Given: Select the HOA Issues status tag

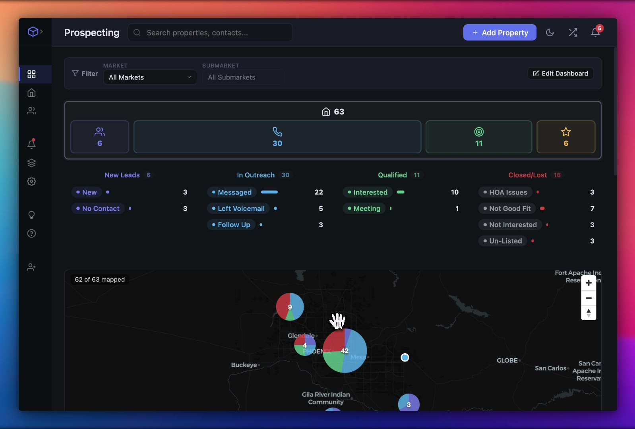Looking at the screenshot, I should [505, 192].
